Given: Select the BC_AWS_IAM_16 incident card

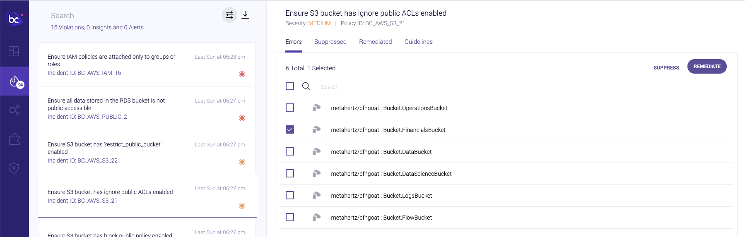Looking at the screenshot, I should 147,65.
